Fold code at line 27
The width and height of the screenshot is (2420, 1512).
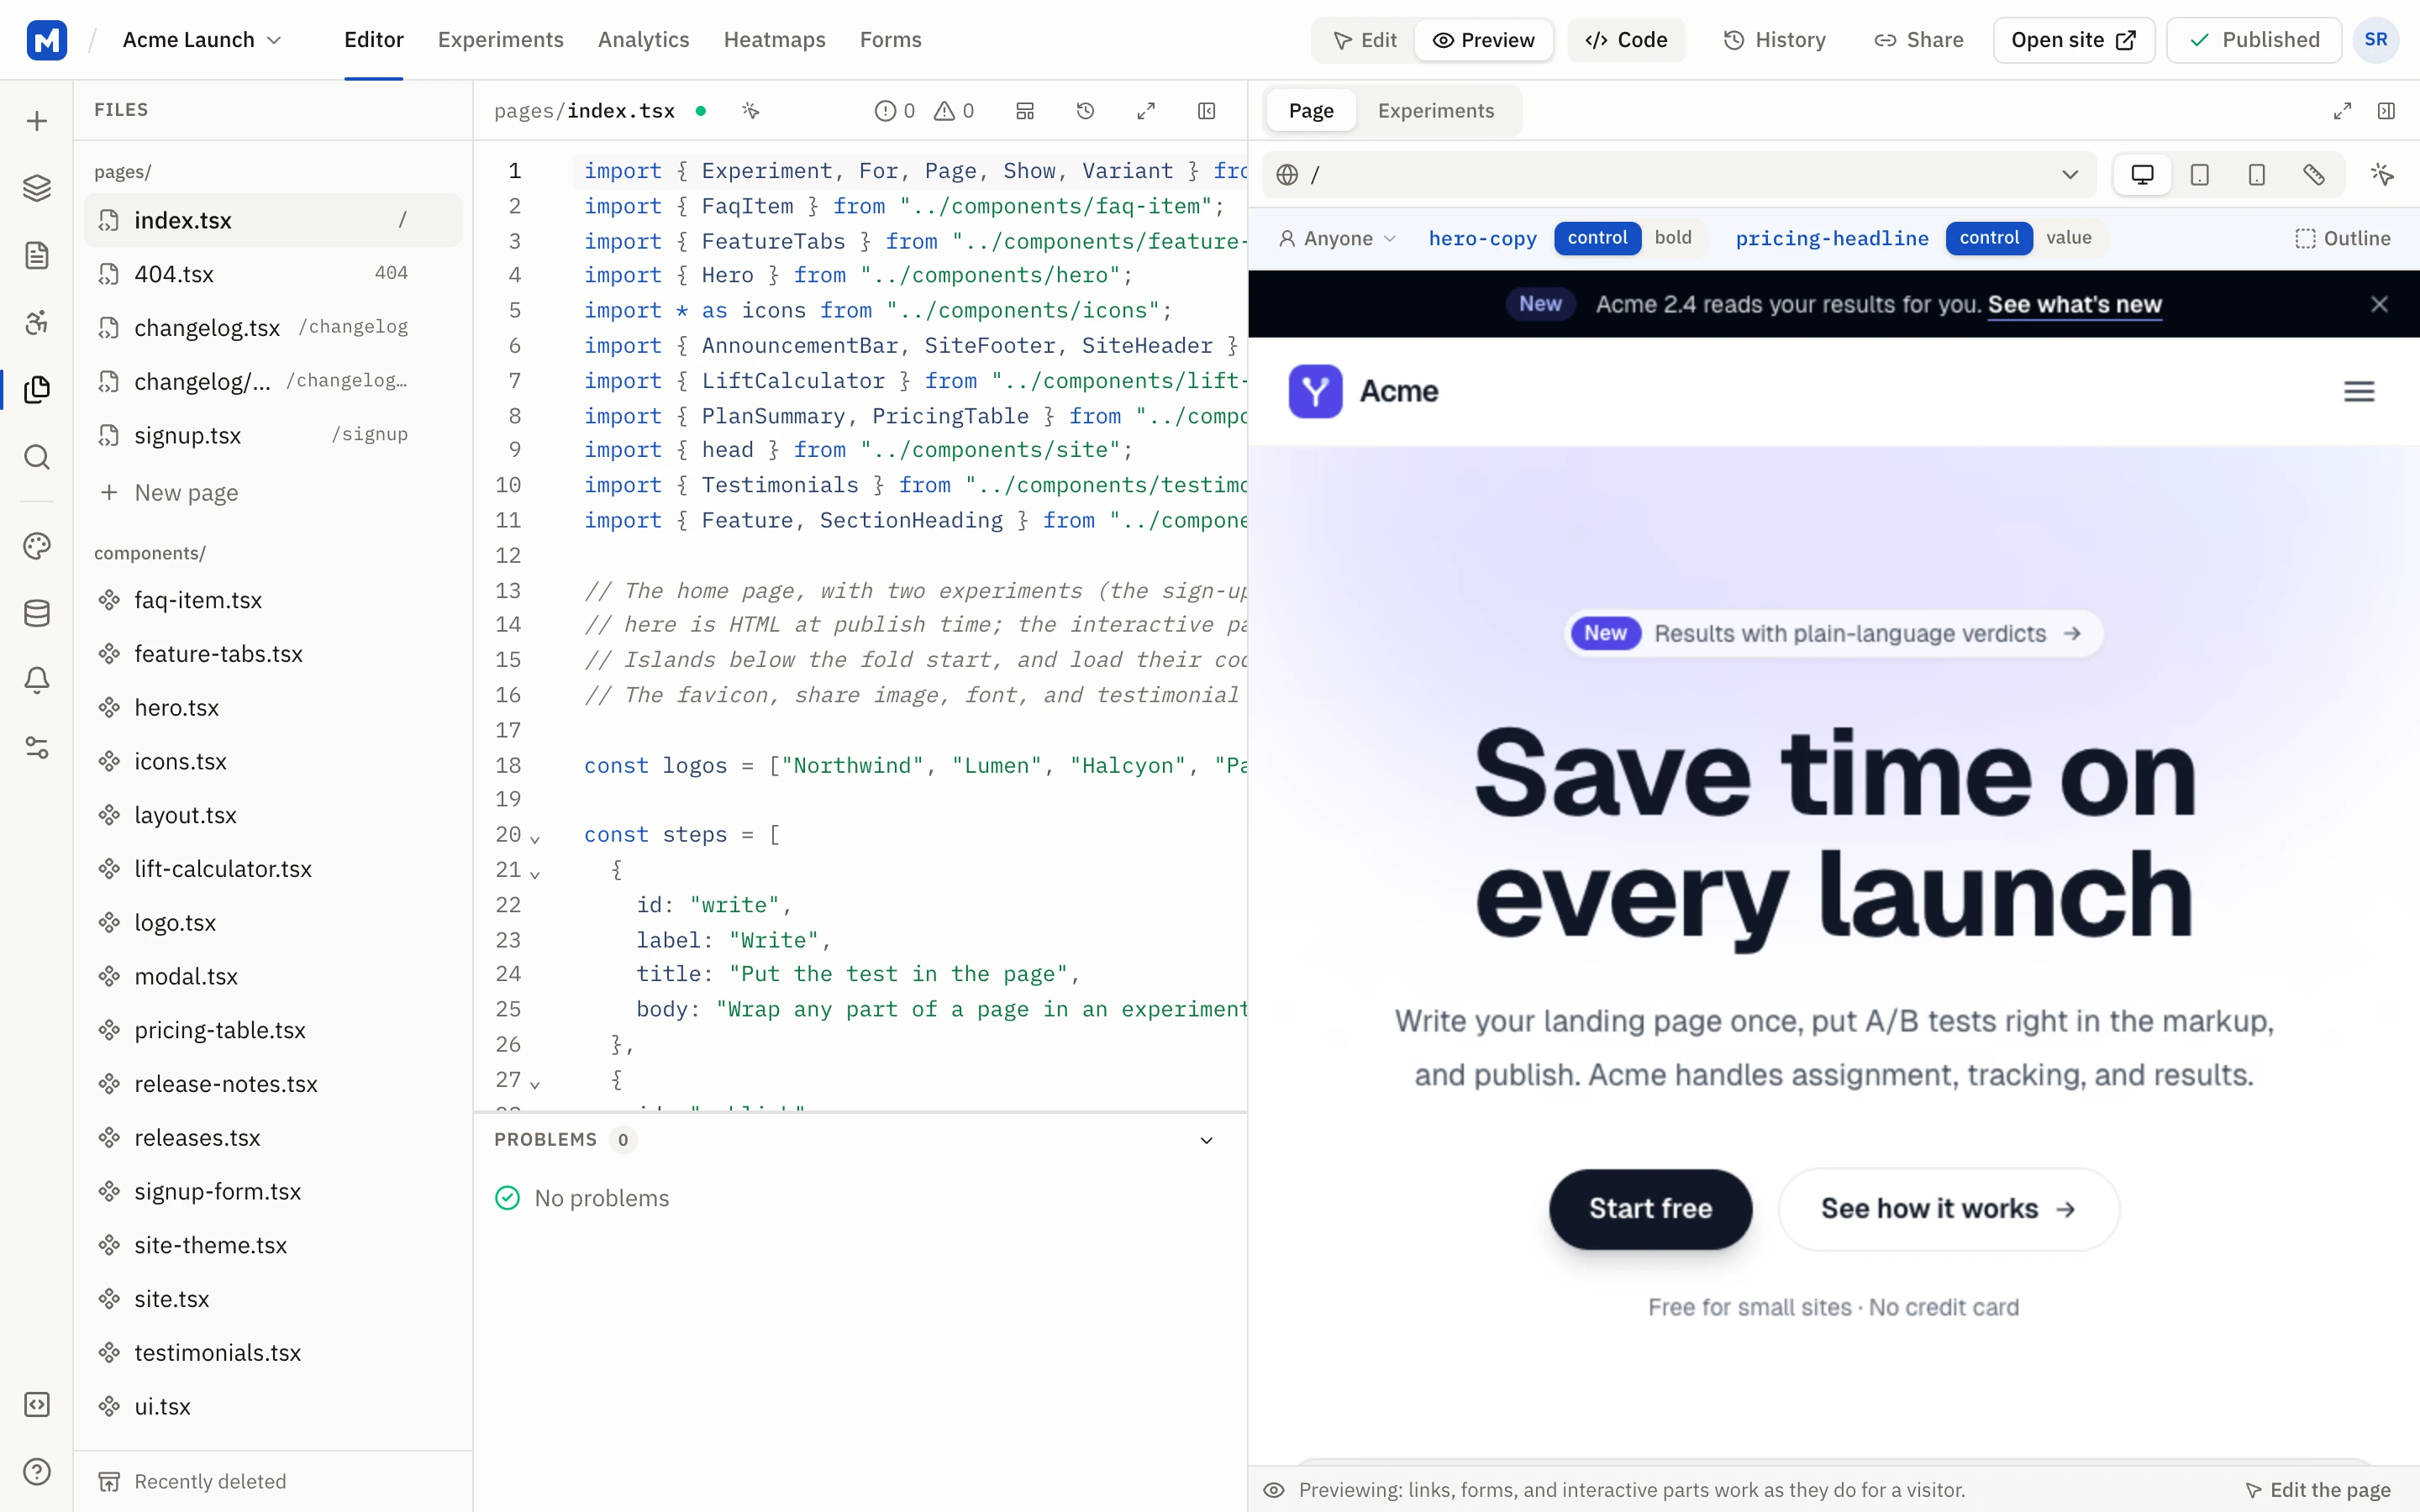535,1084
